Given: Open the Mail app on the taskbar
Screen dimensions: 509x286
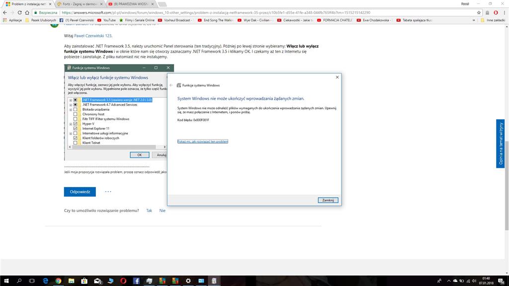Looking at the screenshot, I should click(x=98, y=281).
